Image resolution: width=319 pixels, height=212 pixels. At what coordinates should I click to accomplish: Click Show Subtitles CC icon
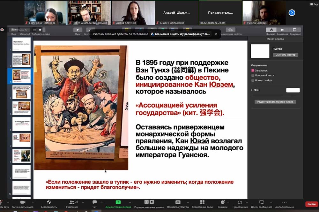[178, 202]
